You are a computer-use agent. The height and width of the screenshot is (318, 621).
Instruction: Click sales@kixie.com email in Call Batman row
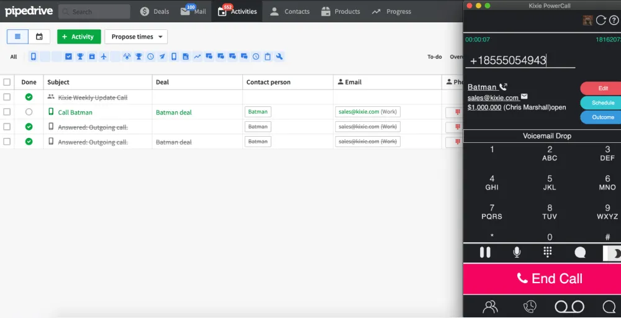(359, 112)
